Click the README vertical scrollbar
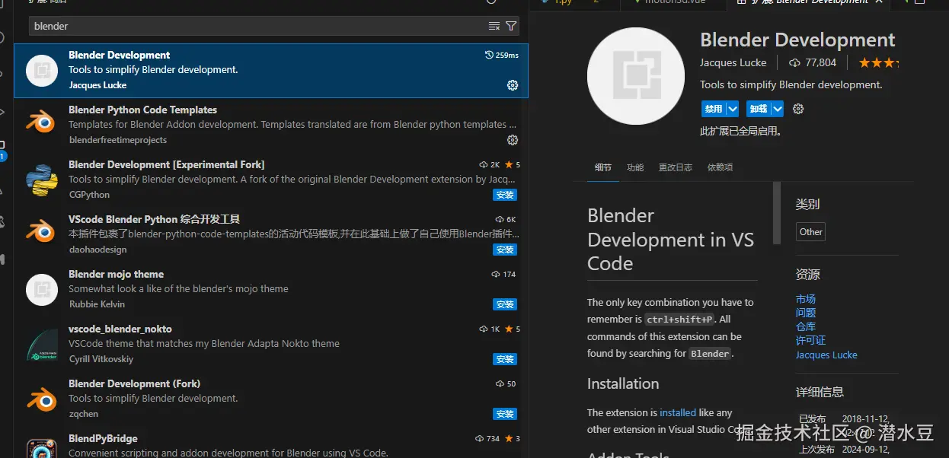 [776, 213]
